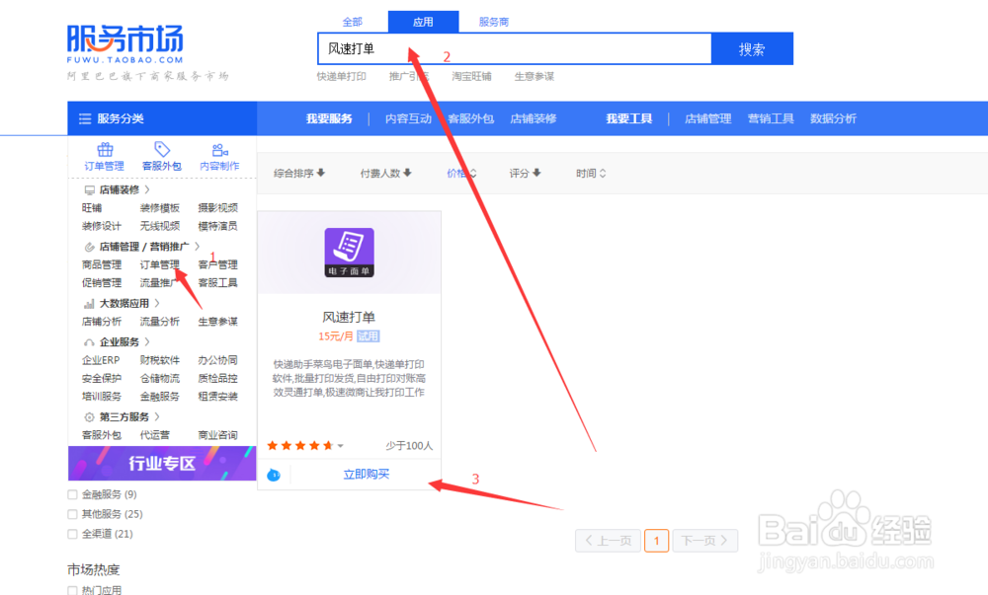Open the 仓储物流 category link
Viewport: 988px width, 595px height.
(x=160, y=379)
